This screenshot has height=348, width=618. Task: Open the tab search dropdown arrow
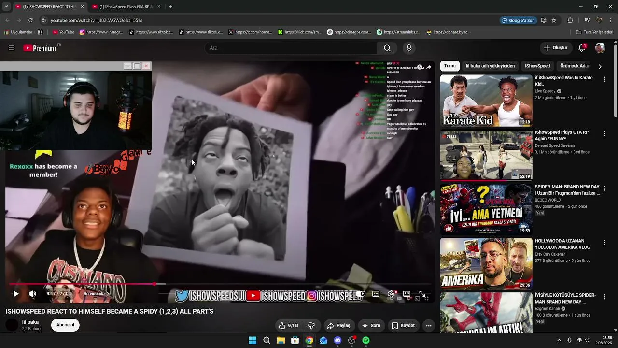click(6, 7)
